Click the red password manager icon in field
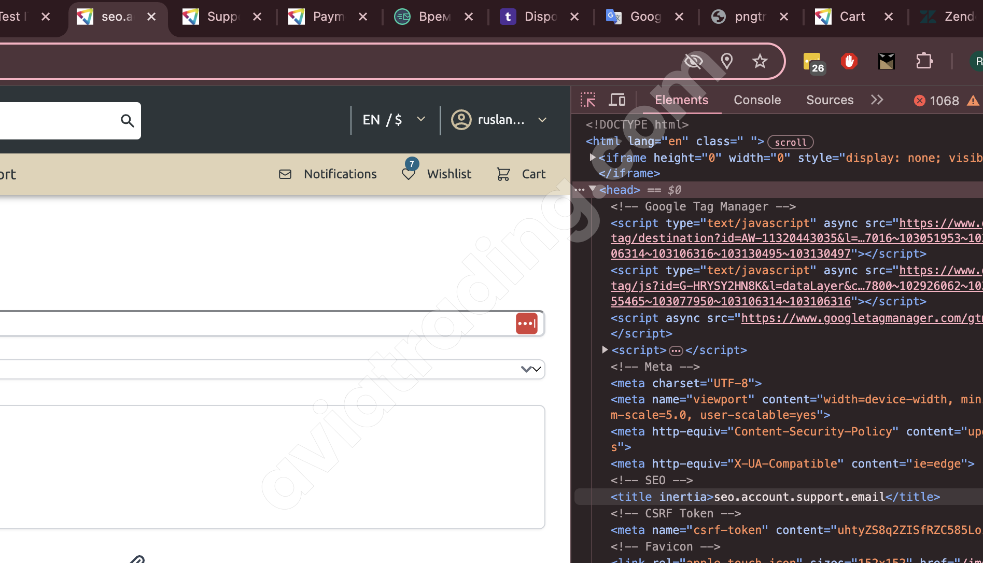The image size is (983, 563). coord(526,323)
